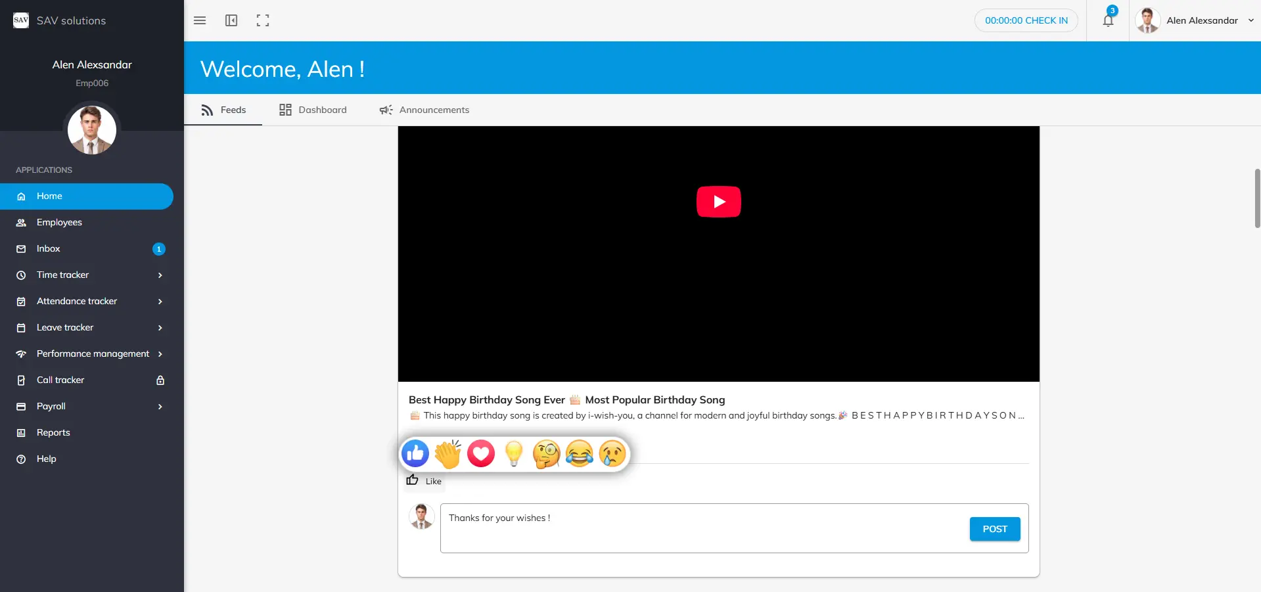Open the notifications bell
The width and height of the screenshot is (1261, 592).
coord(1108,20)
